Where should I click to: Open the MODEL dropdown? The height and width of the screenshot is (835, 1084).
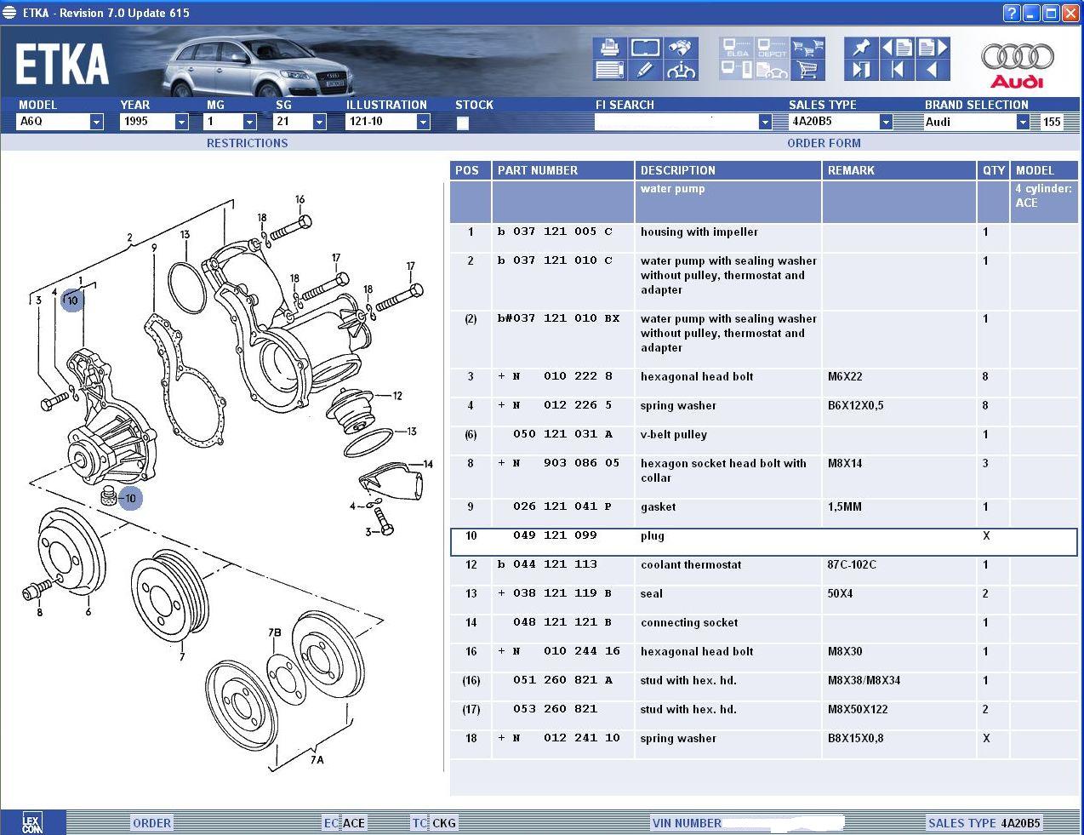[96, 122]
